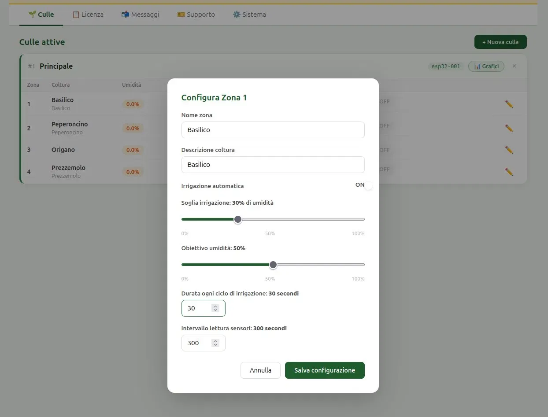Click the Soglia irrigazione slider handle

[x=238, y=219]
